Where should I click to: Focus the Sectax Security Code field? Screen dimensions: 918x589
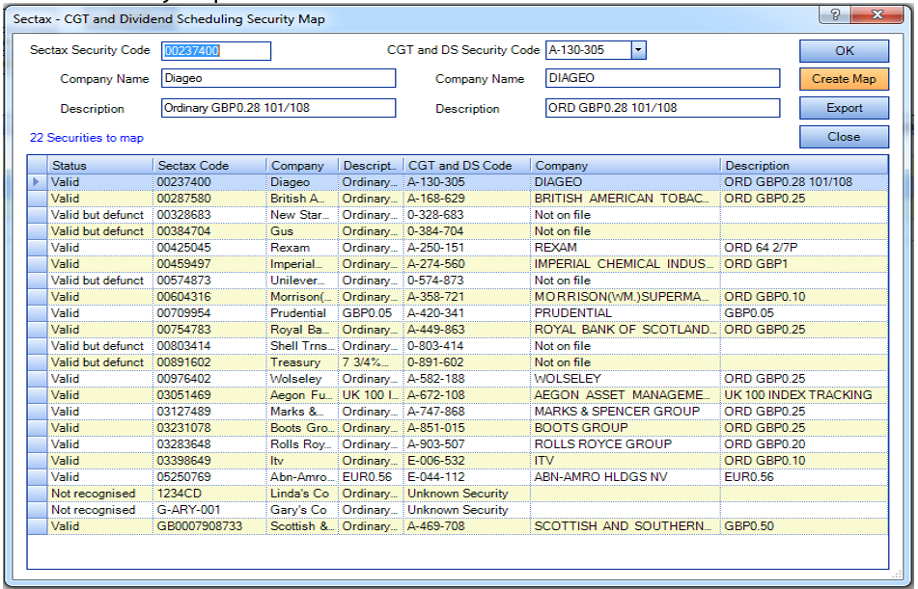click(x=216, y=51)
